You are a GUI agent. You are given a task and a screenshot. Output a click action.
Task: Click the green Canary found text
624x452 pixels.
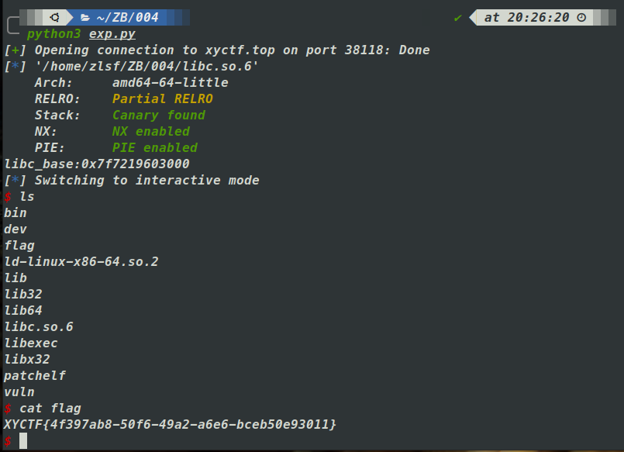[159, 116]
